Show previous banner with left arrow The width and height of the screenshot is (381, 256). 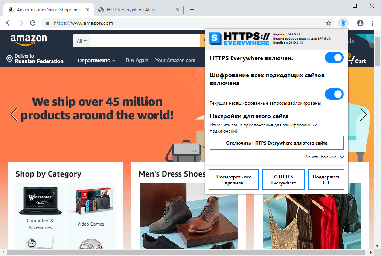point(14,114)
